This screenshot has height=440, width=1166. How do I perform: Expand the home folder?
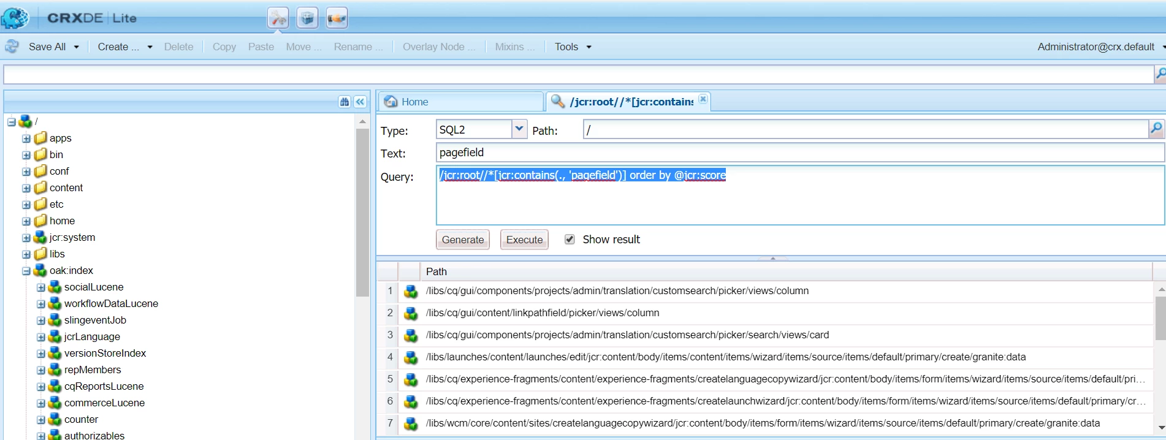pos(26,221)
